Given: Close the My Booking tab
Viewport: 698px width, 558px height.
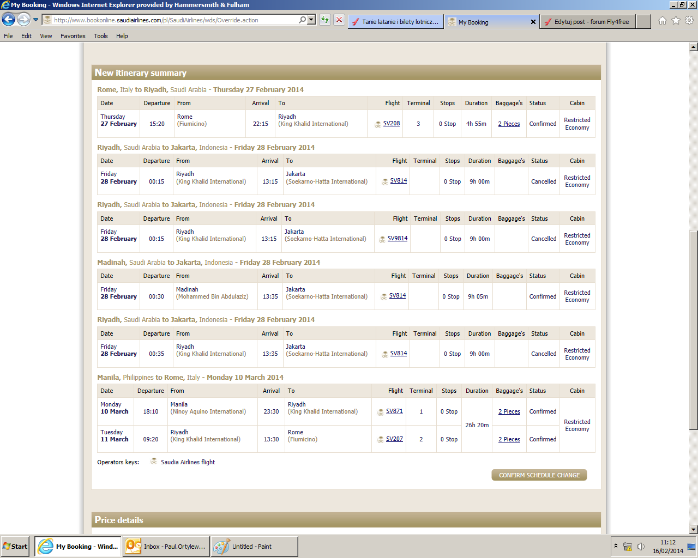Looking at the screenshot, I should 533,22.
